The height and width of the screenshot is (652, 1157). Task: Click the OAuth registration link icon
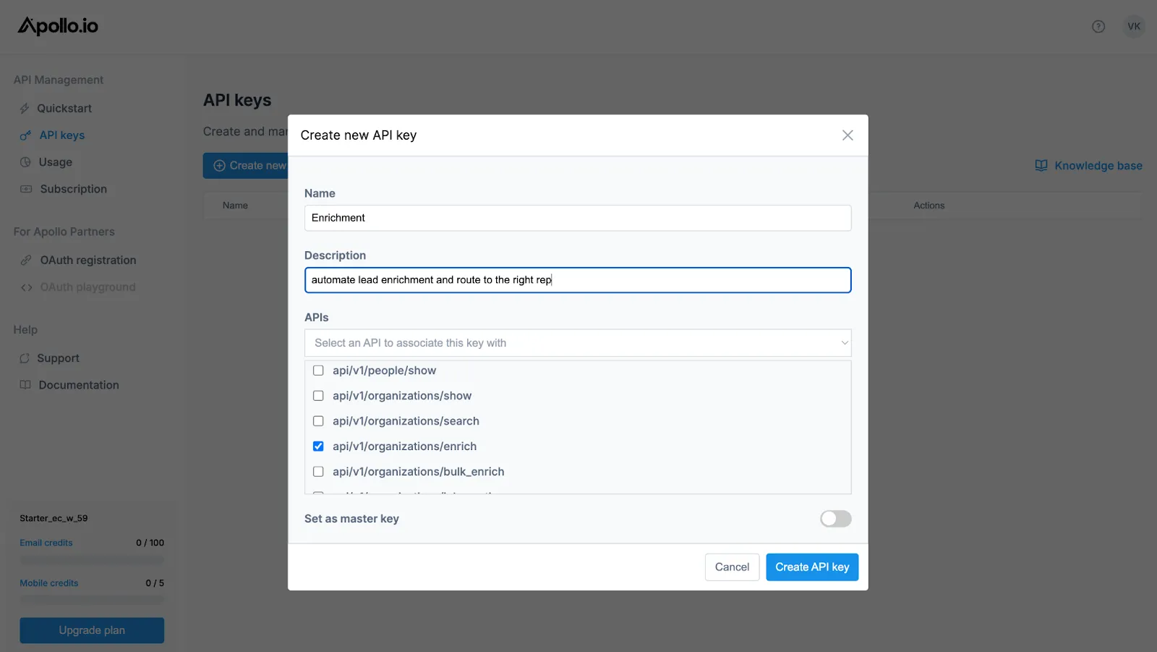tap(26, 260)
